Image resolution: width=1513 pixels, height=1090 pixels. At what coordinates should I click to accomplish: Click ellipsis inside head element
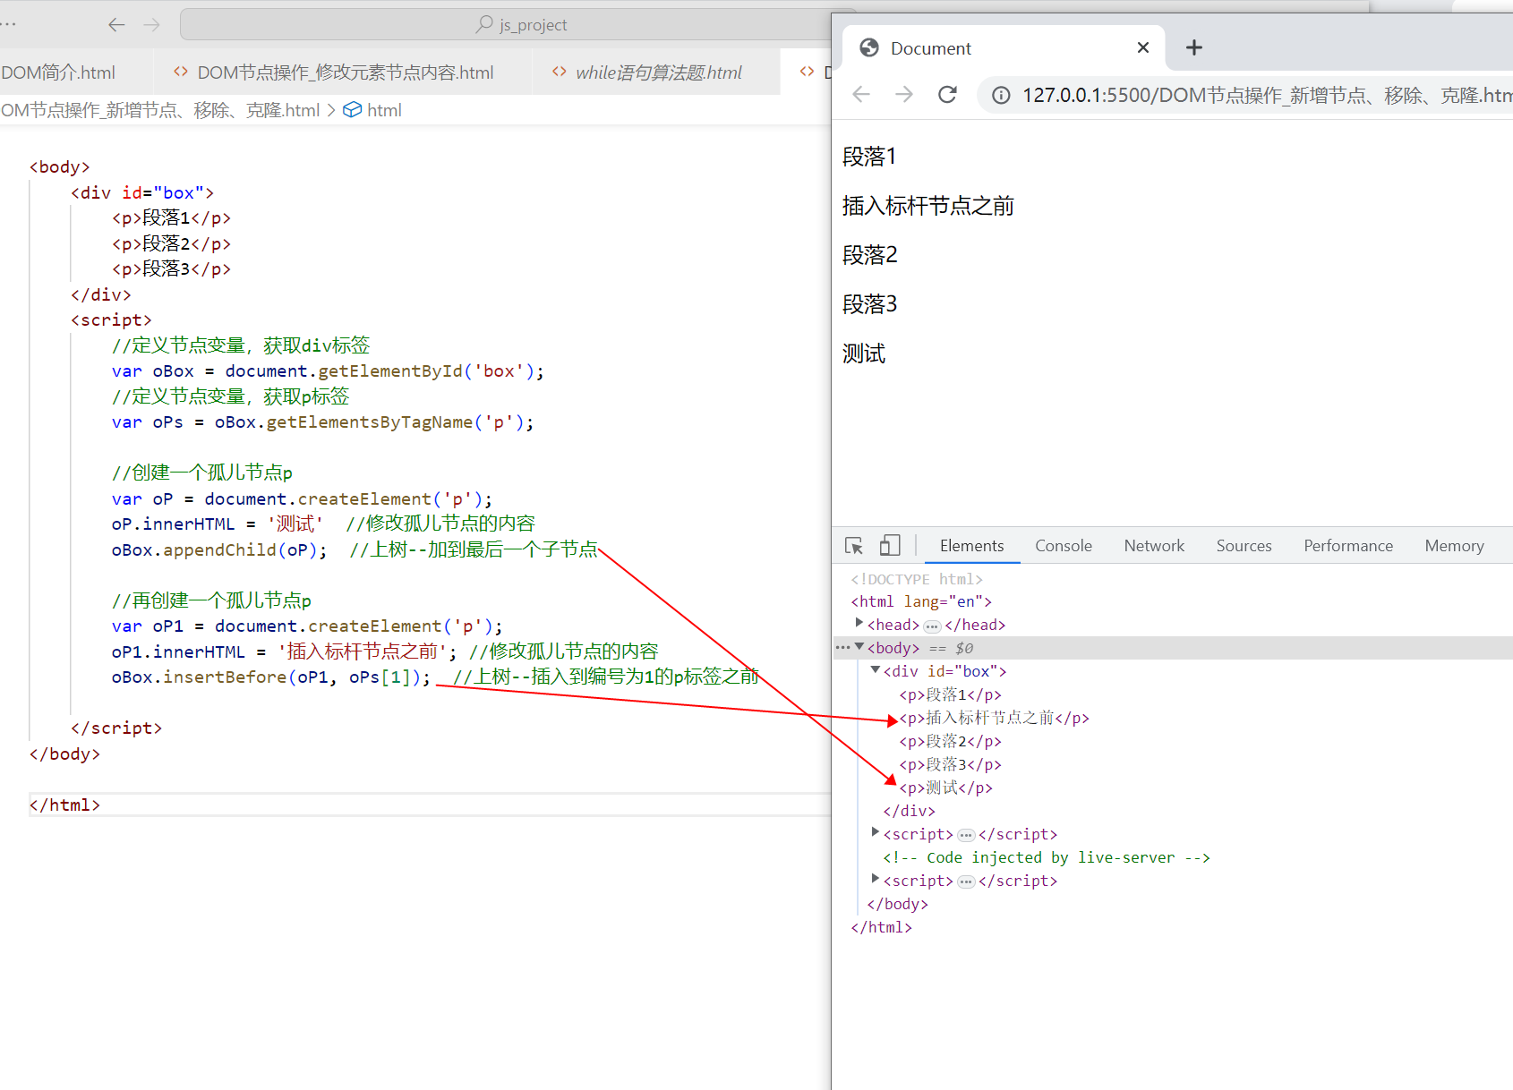point(932,626)
